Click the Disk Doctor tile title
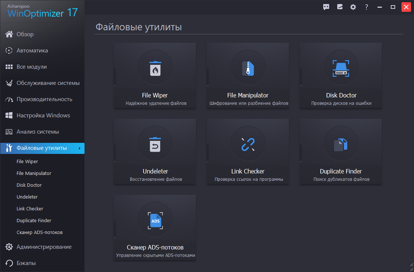Image resolution: width=414 pixels, height=272 pixels. [341, 95]
